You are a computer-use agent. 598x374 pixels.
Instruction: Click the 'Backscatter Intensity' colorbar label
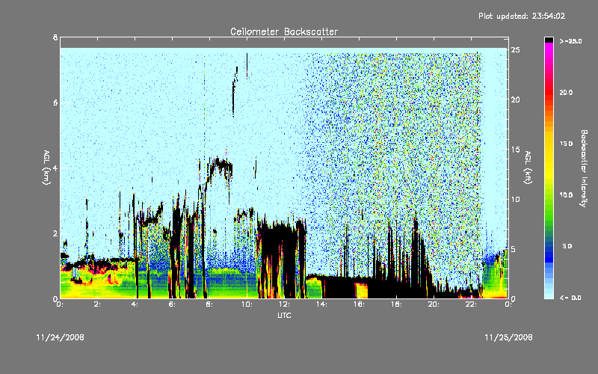click(584, 168)
